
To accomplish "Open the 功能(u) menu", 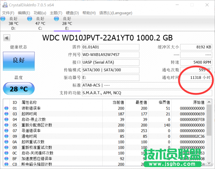I will 40,13.
